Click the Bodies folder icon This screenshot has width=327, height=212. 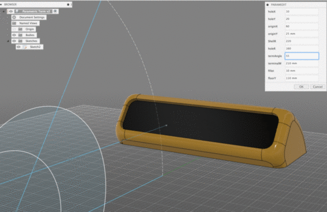coord(20,35)
